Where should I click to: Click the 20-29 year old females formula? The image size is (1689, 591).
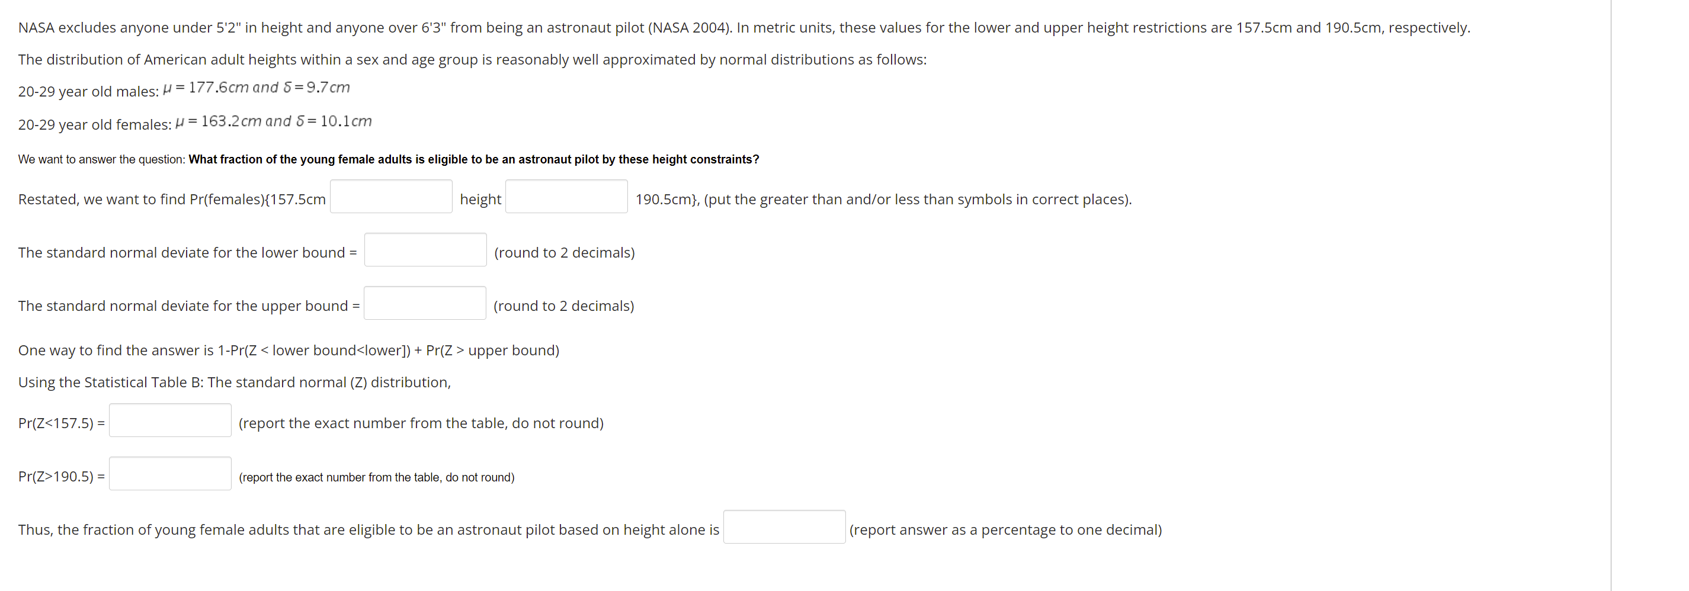(x=274, y=121)
